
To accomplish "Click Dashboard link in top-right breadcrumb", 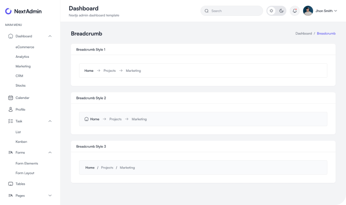I will click(x=303, y=33).
